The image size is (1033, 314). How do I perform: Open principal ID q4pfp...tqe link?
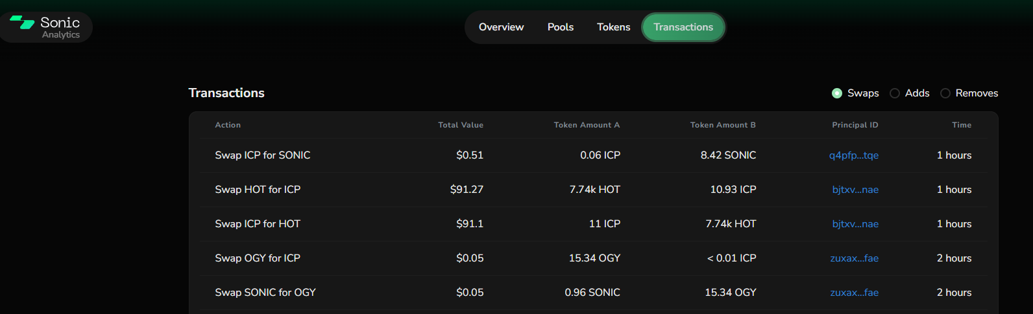853,155
